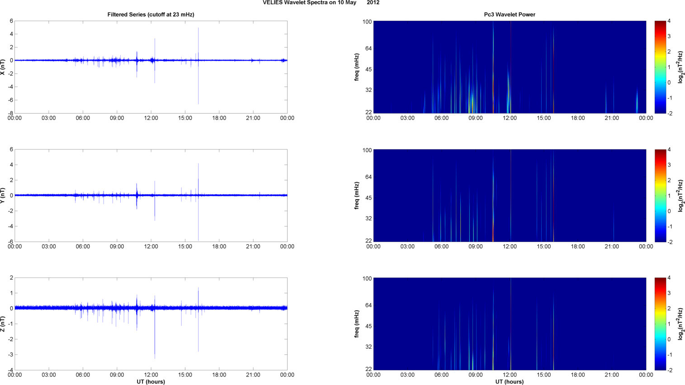Click the log2(nT²/Hz) label of top colorbar
This screenshot has height=385, width=685.
680,67
